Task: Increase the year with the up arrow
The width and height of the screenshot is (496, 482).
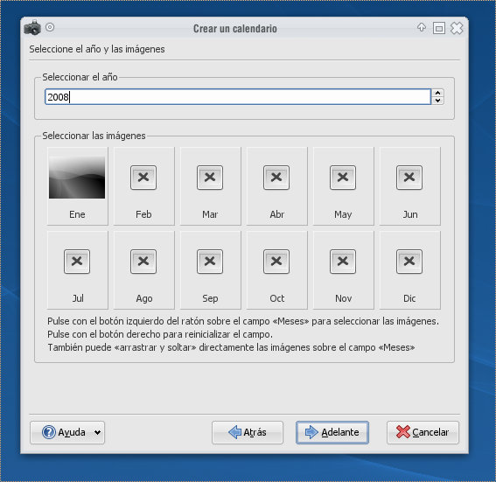Action: 437,93
